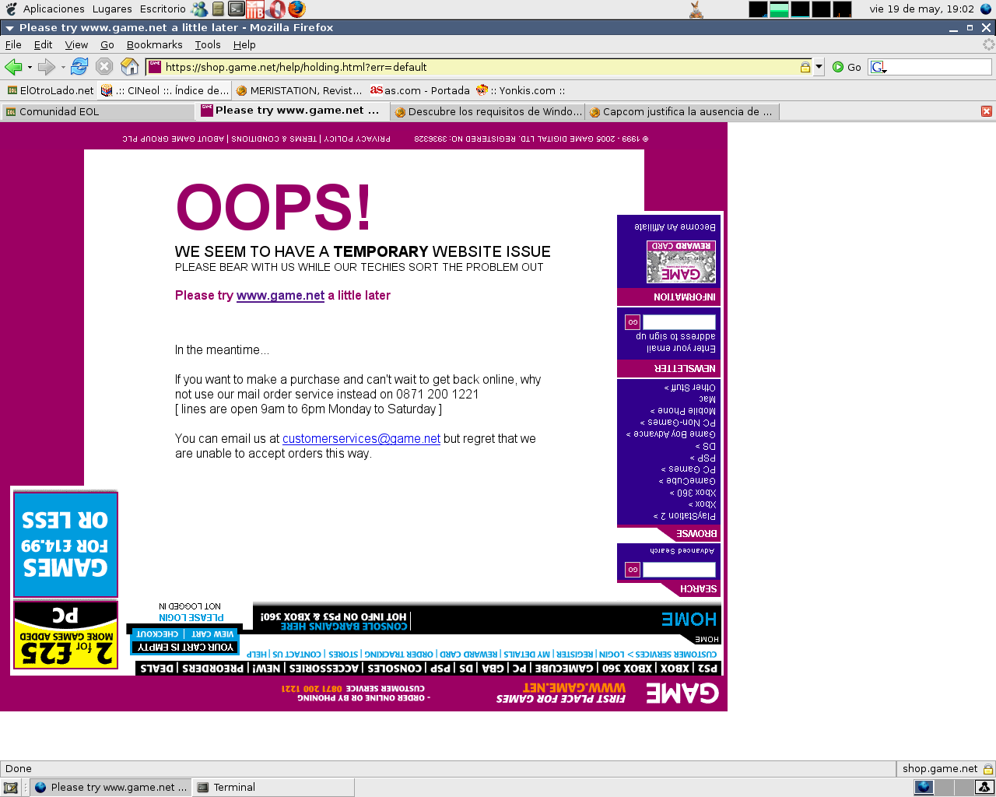Screen dimensions: 996x797
Task: Select the 'Please try www.game.net' tab
Action: [x=292, y=111]
